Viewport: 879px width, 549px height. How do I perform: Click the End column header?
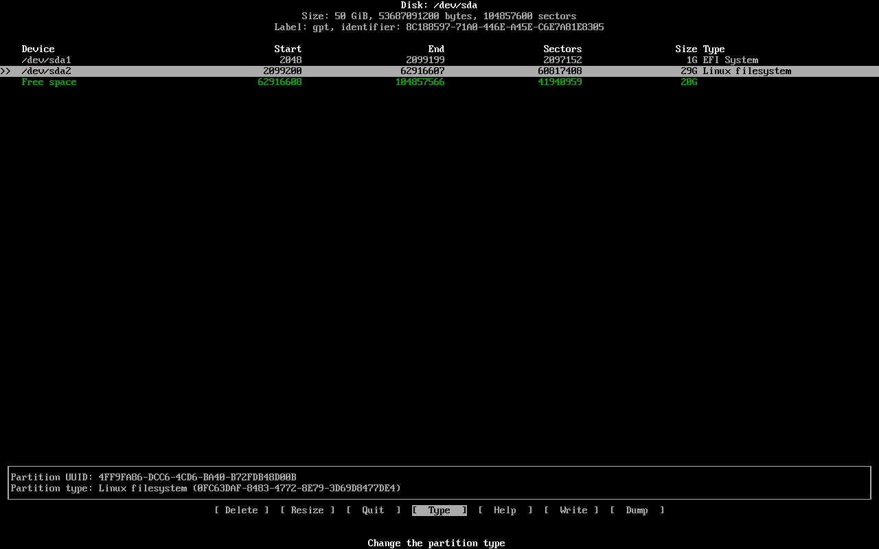pyautogui.click(x=436, y=49)
